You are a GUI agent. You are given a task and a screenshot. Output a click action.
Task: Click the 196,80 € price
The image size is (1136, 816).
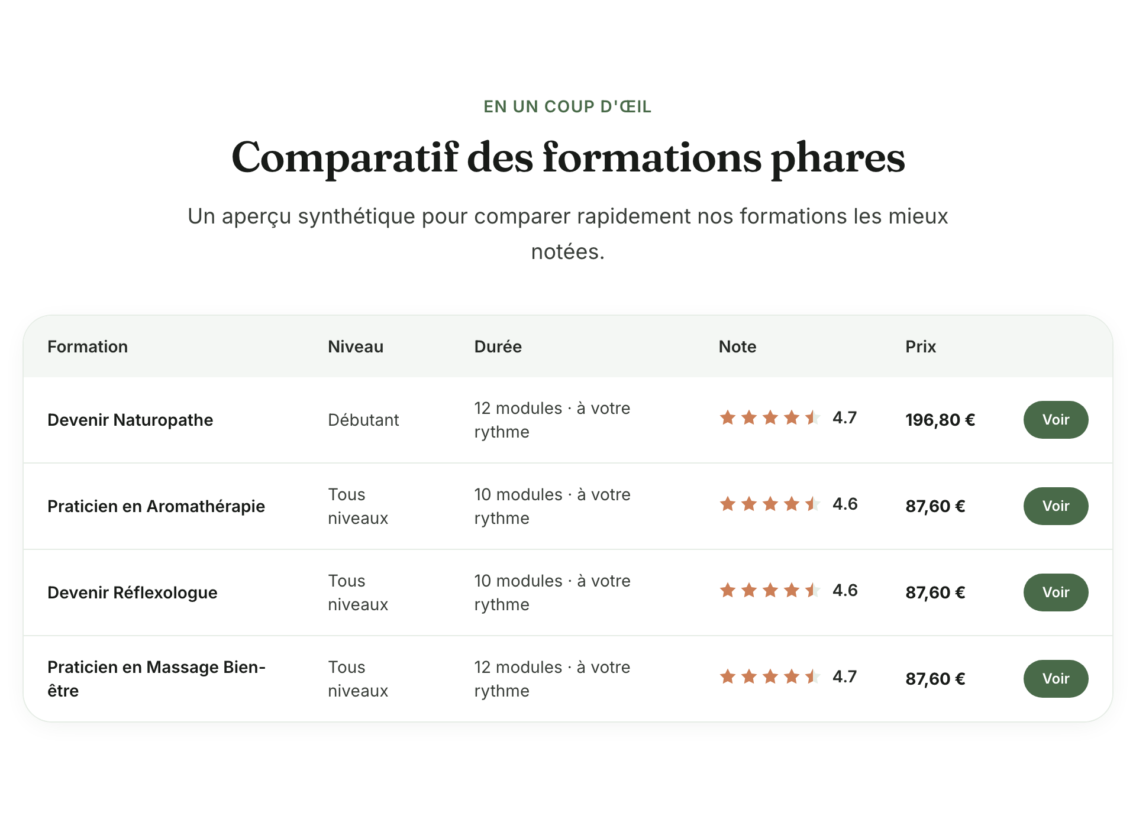940,420
